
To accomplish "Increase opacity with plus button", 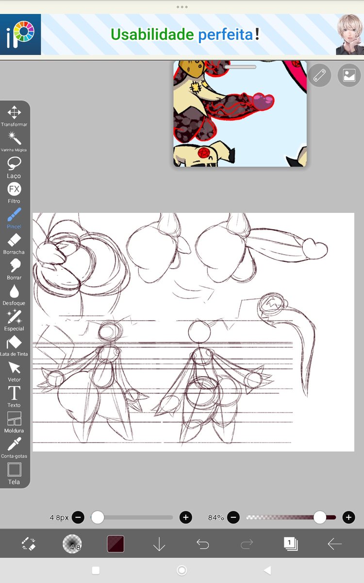I will (348, 517).
